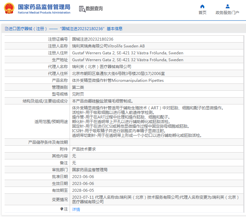
Task: Click the 管理类别 row label
Action: coord(60,87)
